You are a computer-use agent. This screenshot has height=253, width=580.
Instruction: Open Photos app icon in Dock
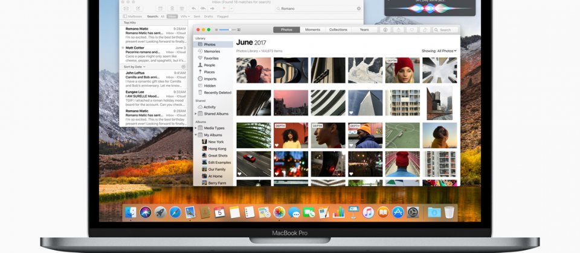click(x=279, y=212)
